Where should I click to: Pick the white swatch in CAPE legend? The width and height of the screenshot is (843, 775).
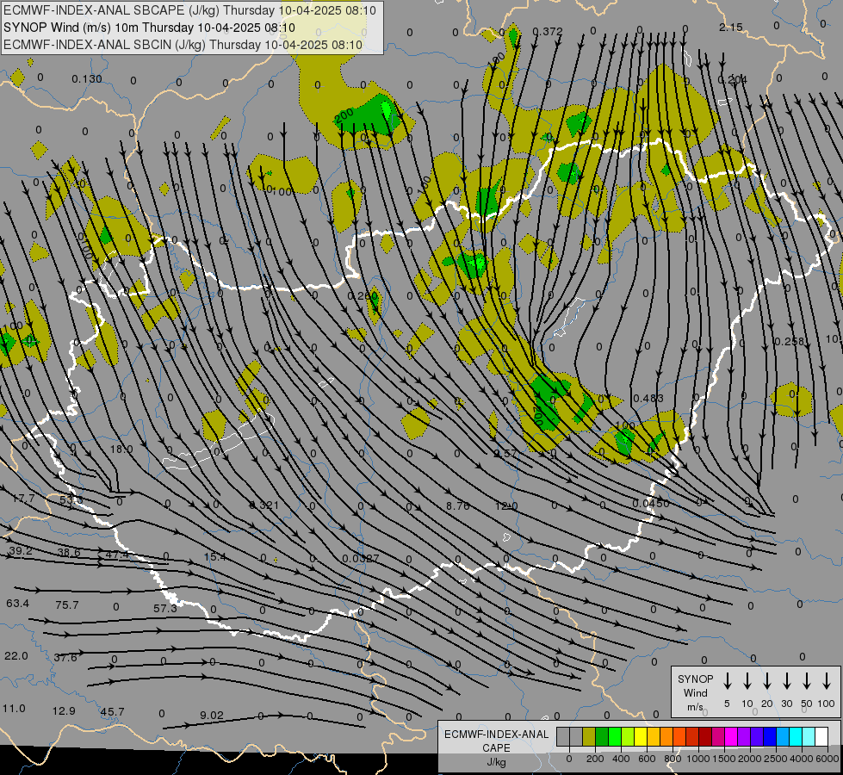[821, 737]
